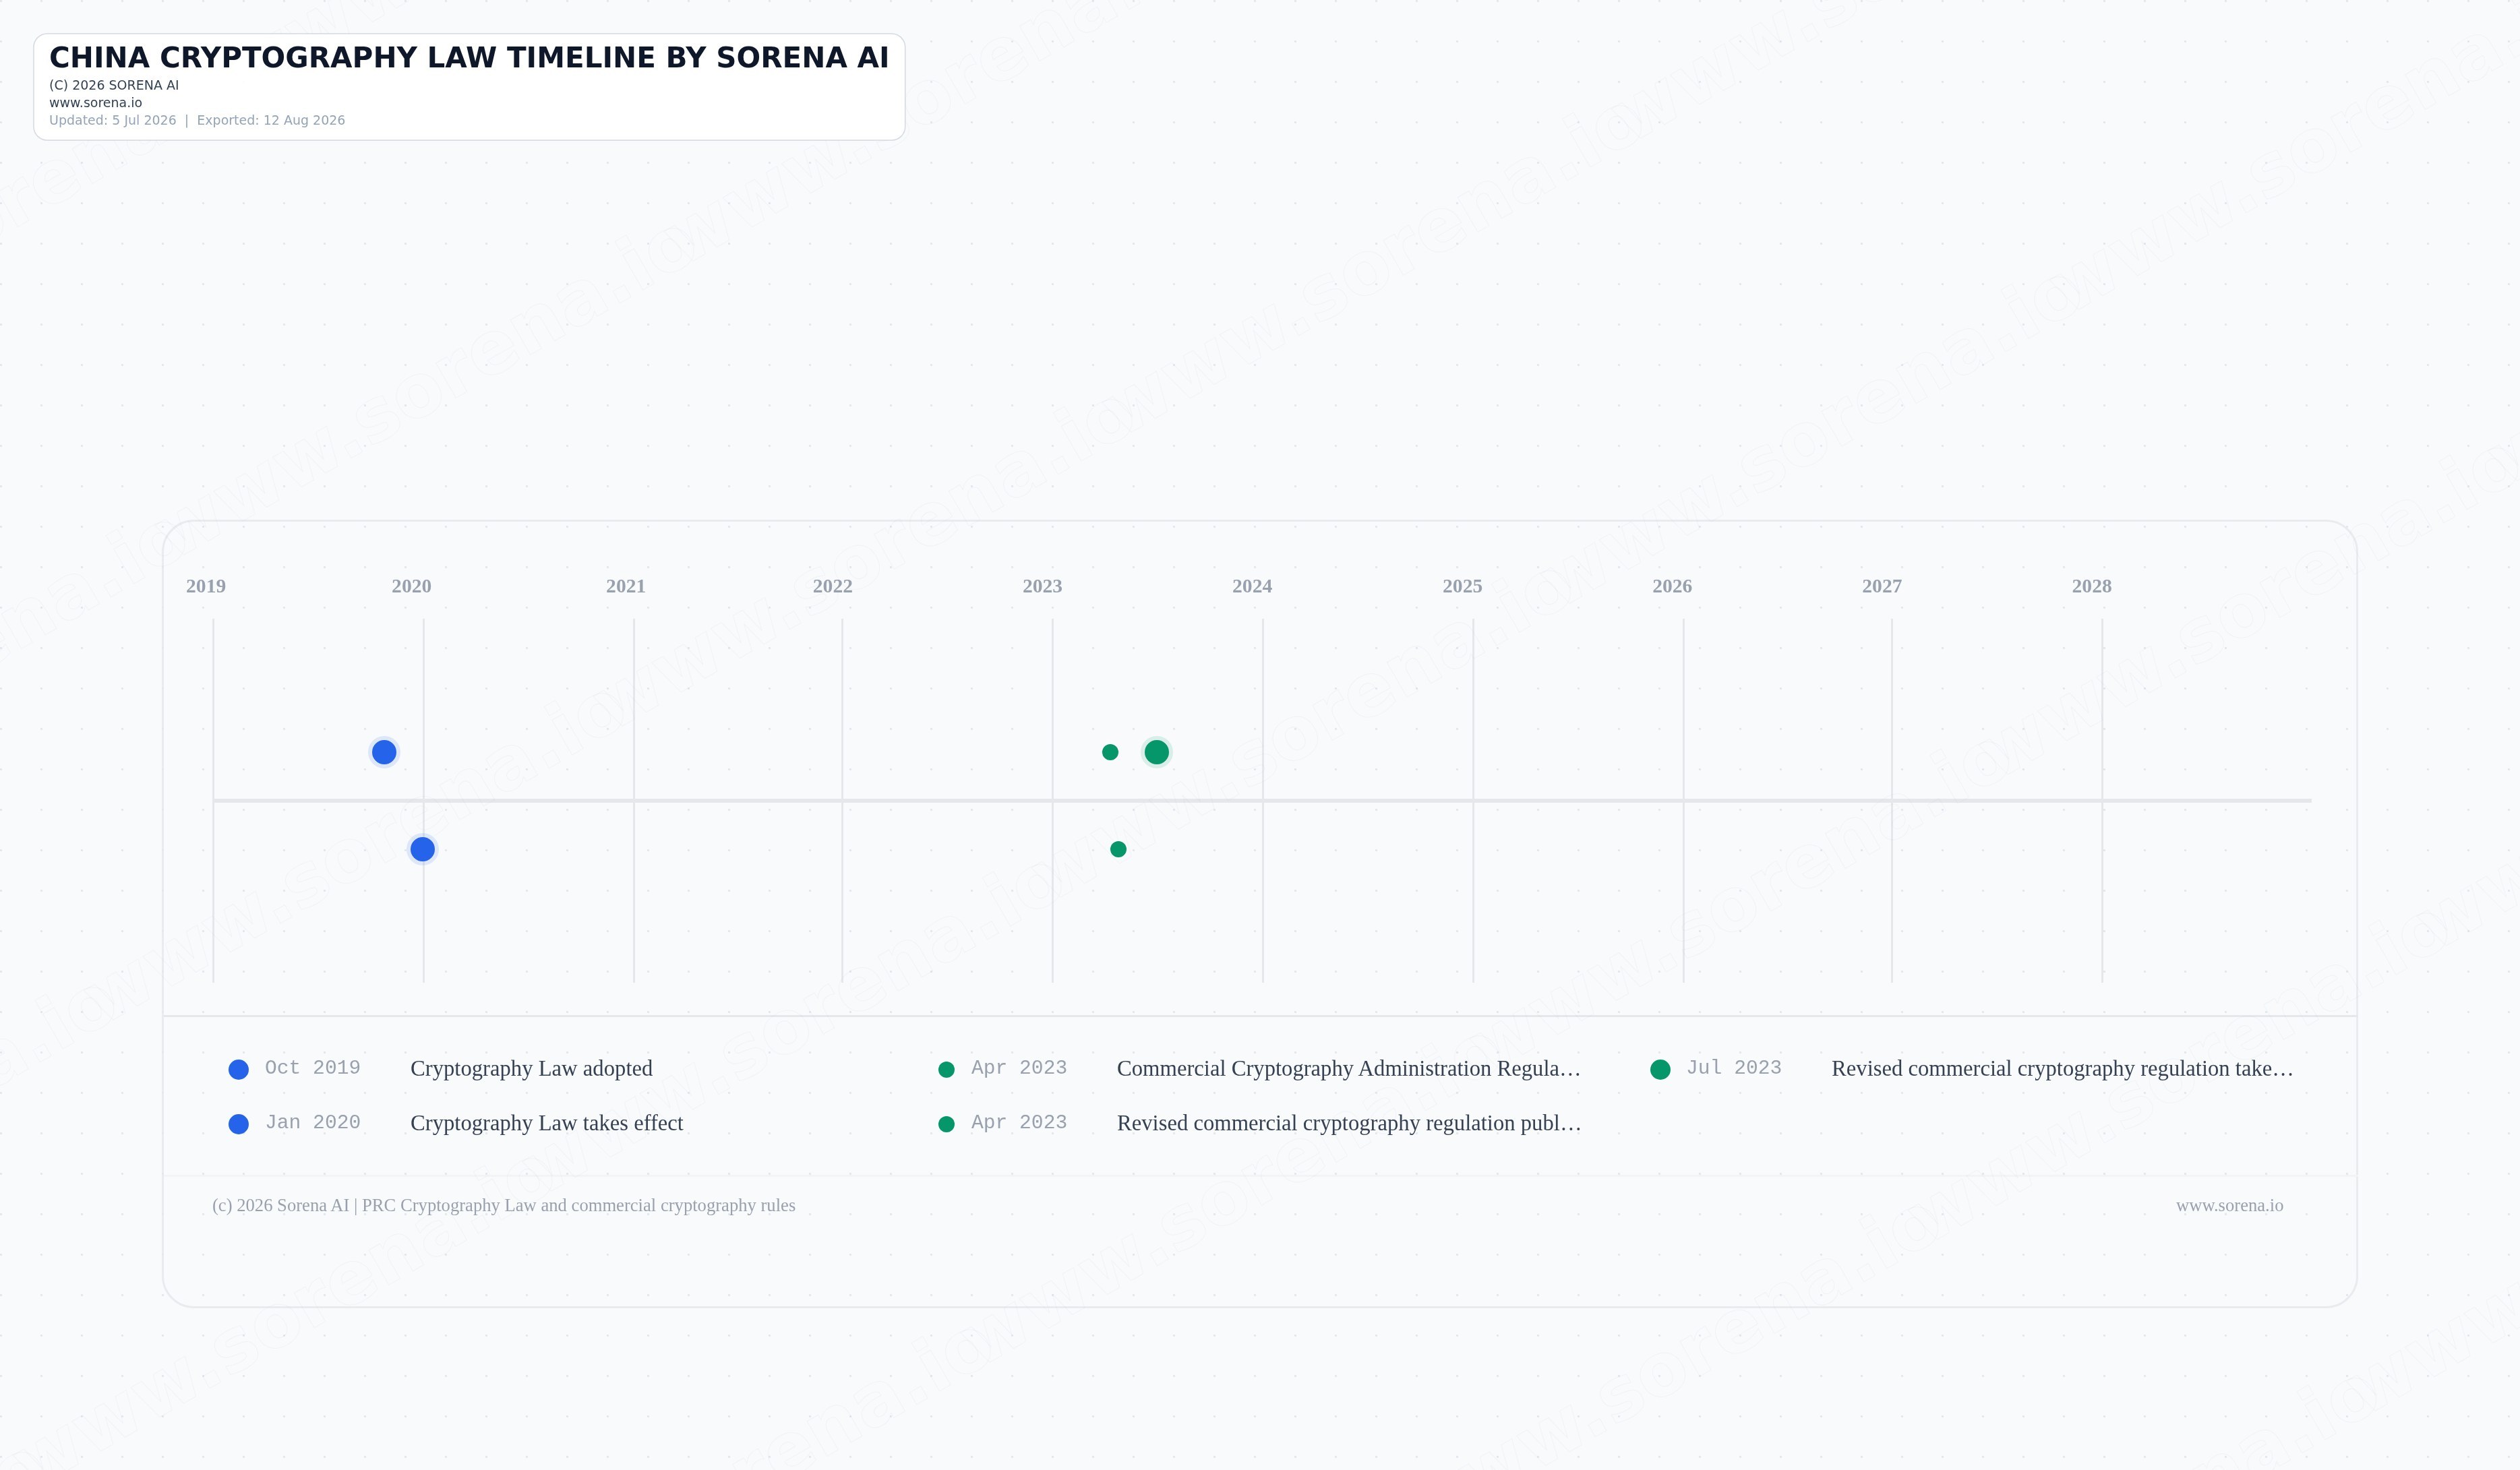Click the 2023 year label
This screenshot has height=1470, width=2520.
coord(1042,586)
